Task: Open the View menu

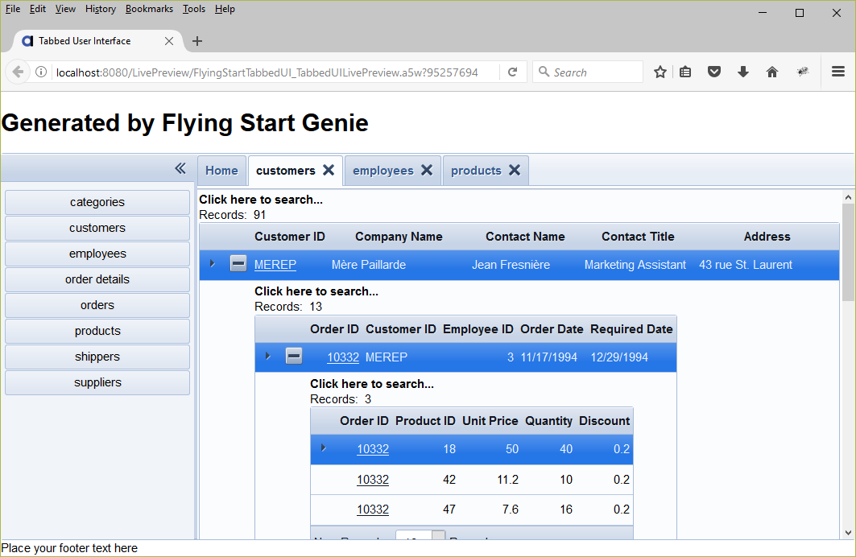Action: (65, 9)
